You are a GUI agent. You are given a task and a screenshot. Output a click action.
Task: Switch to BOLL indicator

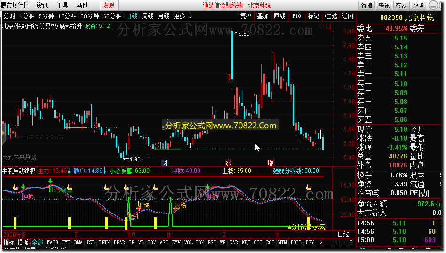click(x=296, y=242)
